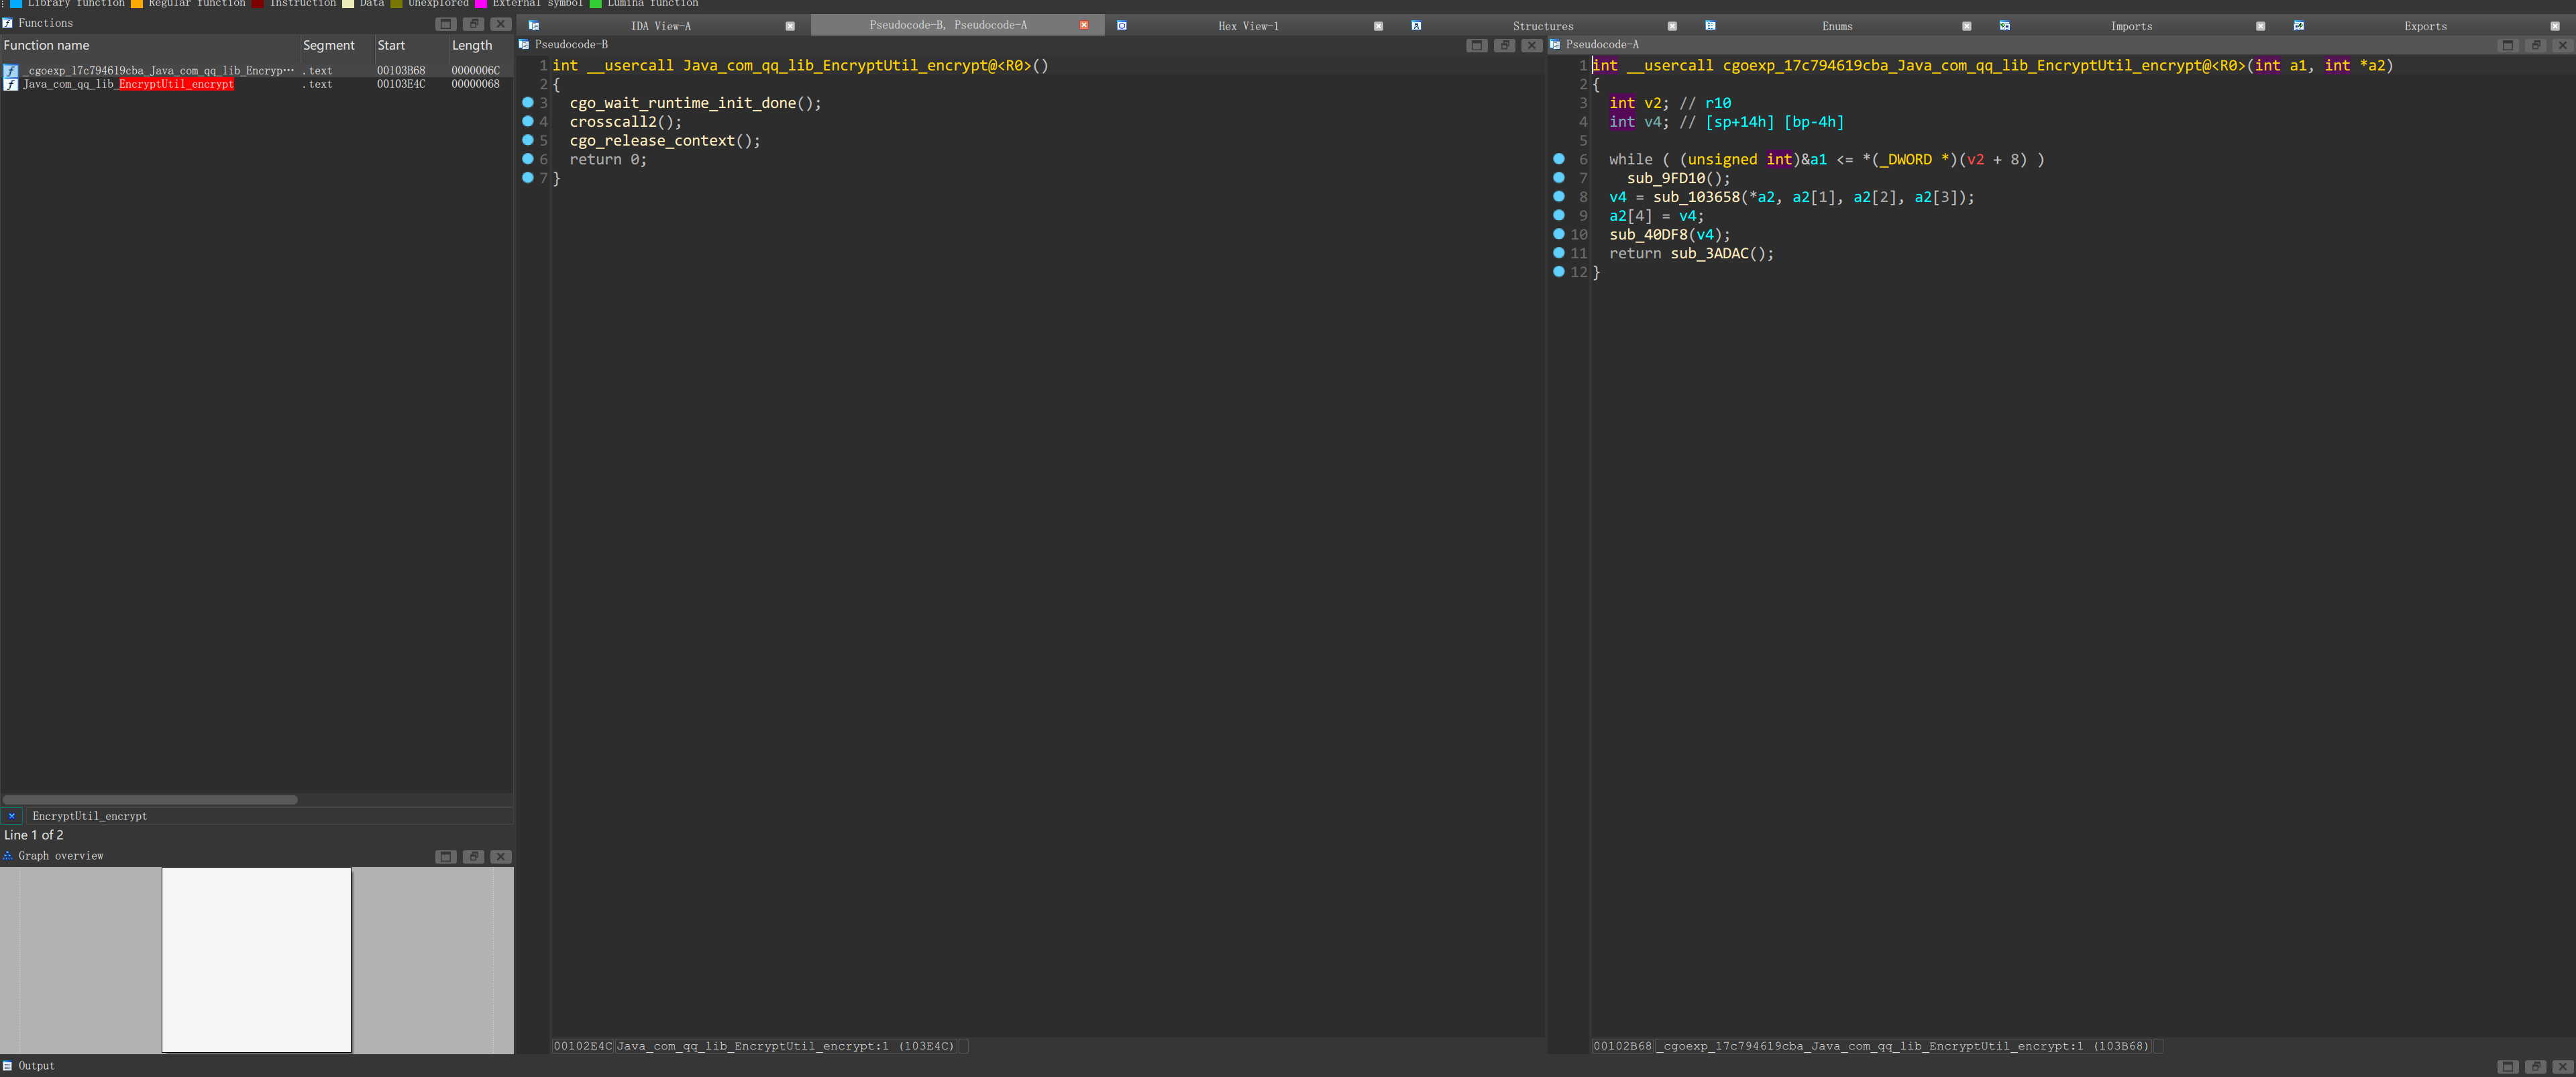Toggle breakpoint dot at sub_40DF8 line
This screenshot has height=1077, width=2576.
pos(1558,234)
